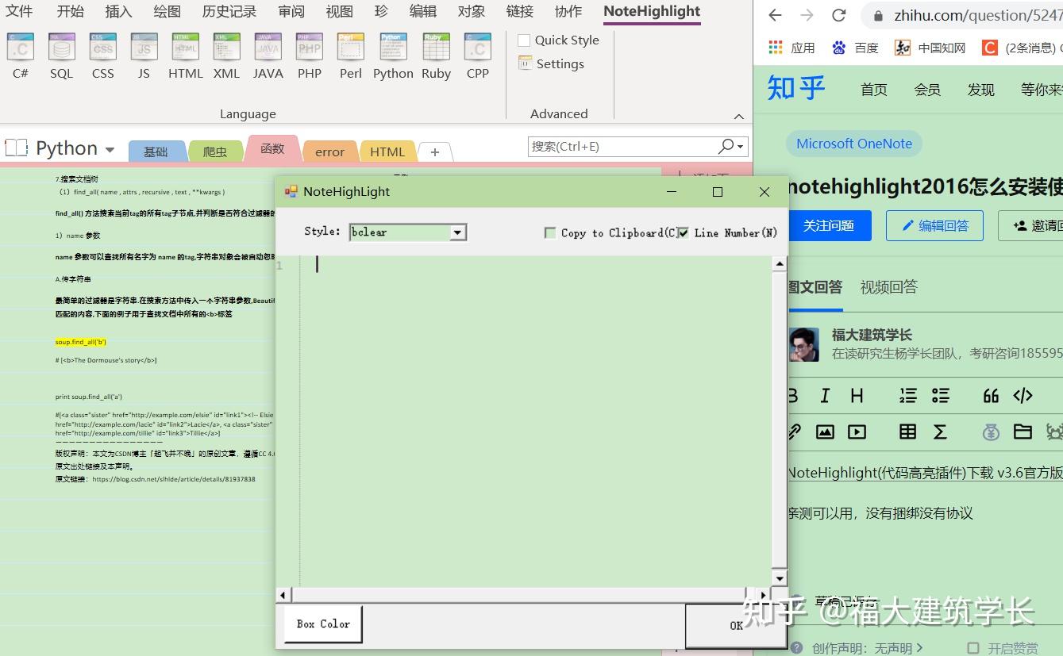The height and width of the screenshot is (656, 1063).
Task: Click the 编辑回答 button on Zhihu
Action: tap(934, 225)
